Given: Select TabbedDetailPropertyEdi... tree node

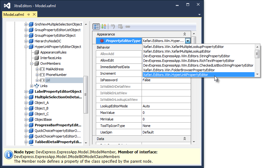Looking at the screenshot, I should coord(58,142).
